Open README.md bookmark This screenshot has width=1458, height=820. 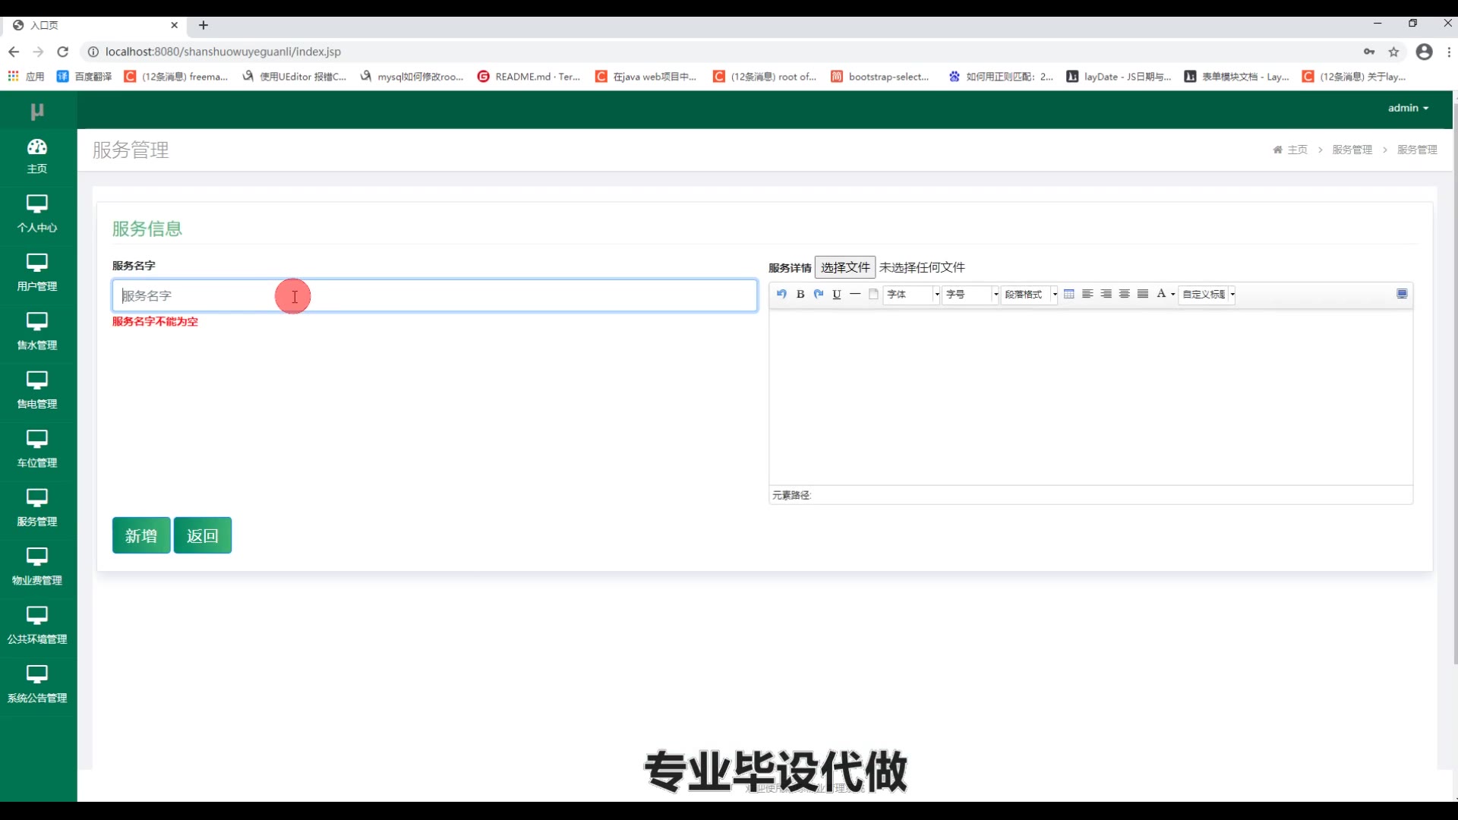point(529,77)
